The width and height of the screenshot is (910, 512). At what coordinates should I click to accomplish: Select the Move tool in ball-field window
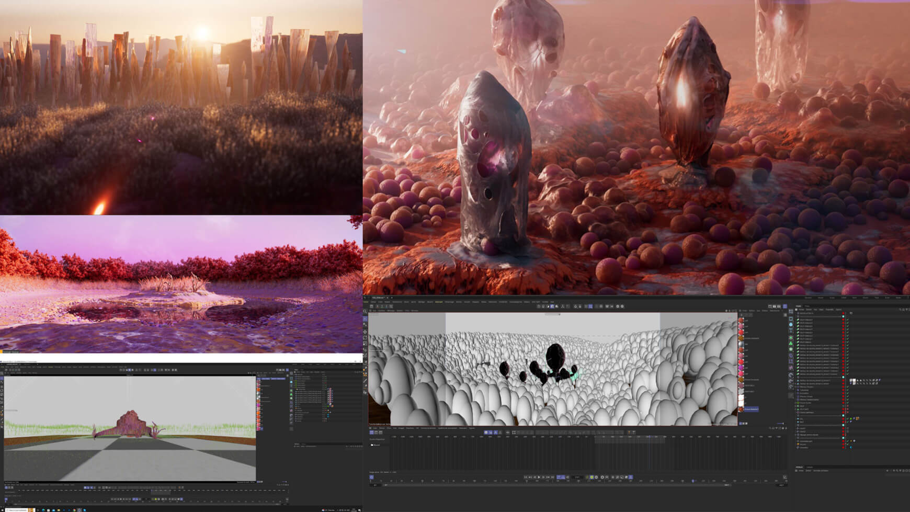coord(365,332)
